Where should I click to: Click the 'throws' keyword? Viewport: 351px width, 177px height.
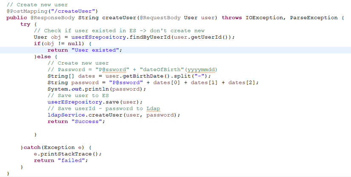[232, 18]
